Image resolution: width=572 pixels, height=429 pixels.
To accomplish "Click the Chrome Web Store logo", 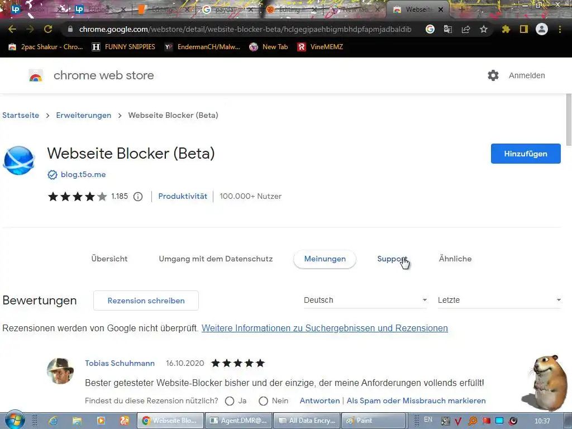I will point(36,75).
